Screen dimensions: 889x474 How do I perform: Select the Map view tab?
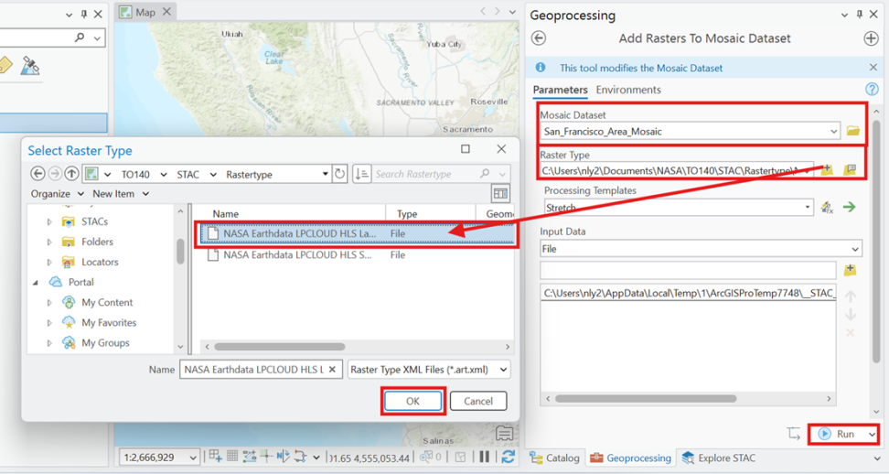click(x=145, y=12)
